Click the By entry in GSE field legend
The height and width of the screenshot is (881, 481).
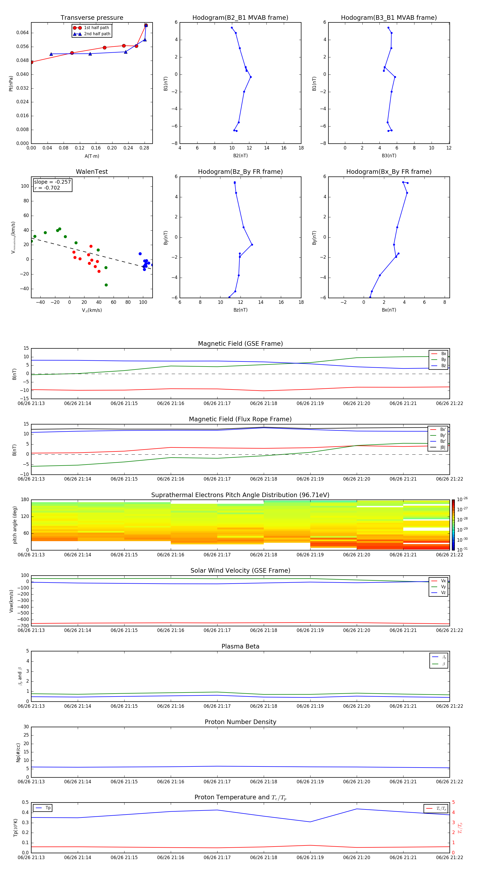pyautogui.click(x=439, y=360)
